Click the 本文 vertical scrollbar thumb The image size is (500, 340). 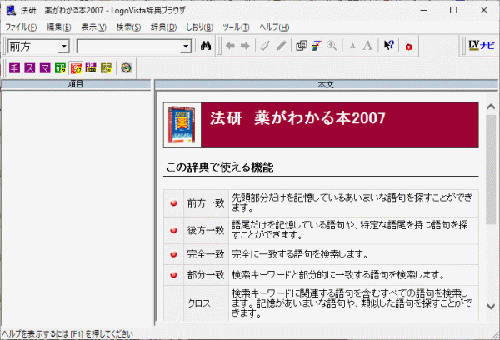click(491, 169)
